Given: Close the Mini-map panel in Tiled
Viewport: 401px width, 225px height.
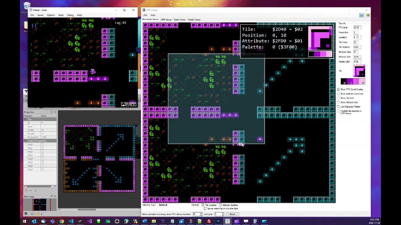Looking at the screenshot, I should 55,196.
